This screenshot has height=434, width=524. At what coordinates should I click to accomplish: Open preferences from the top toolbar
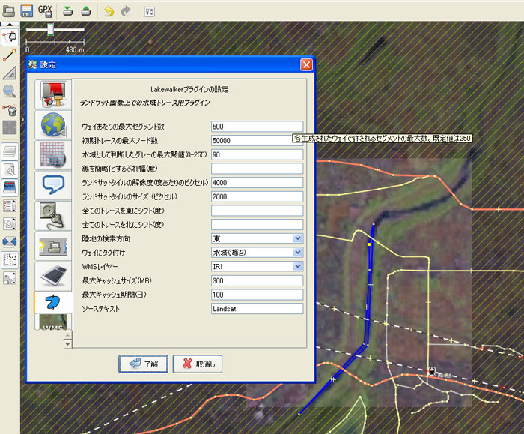point(150,12)
